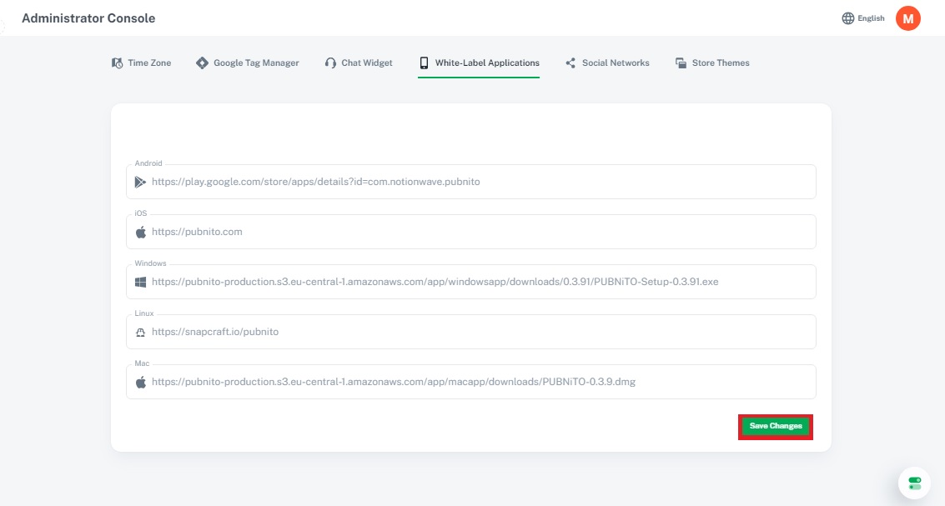This screenshot has width=945, height=506.
Task: Toggle the green switch widget at bottom right
Action: click(x=914, y=483)
